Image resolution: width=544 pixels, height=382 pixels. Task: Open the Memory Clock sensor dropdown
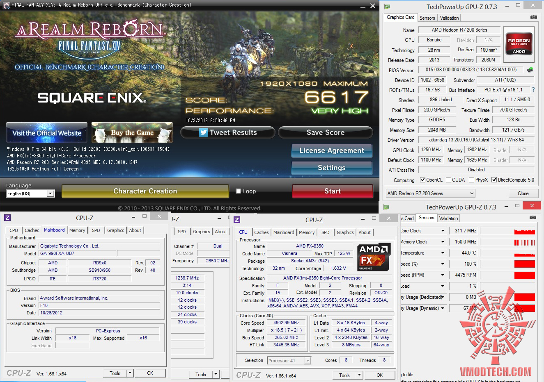click(443, 242)
